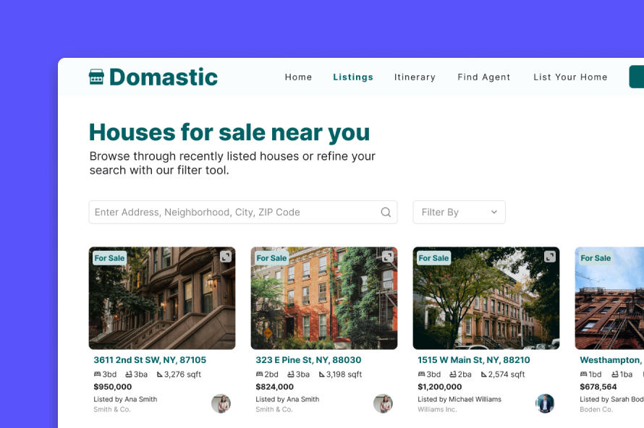Image resolution: width=644 pixels, height=428 pixels.
Task: Click For Sale badge on 1515 W Main card
Action: point(433,258)
